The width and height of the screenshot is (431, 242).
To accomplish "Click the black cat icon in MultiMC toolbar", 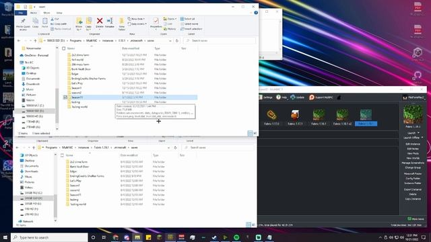I will click(x=339, y=97).
